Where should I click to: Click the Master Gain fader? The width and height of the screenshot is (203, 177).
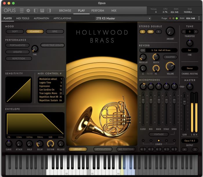pos(184,101)
